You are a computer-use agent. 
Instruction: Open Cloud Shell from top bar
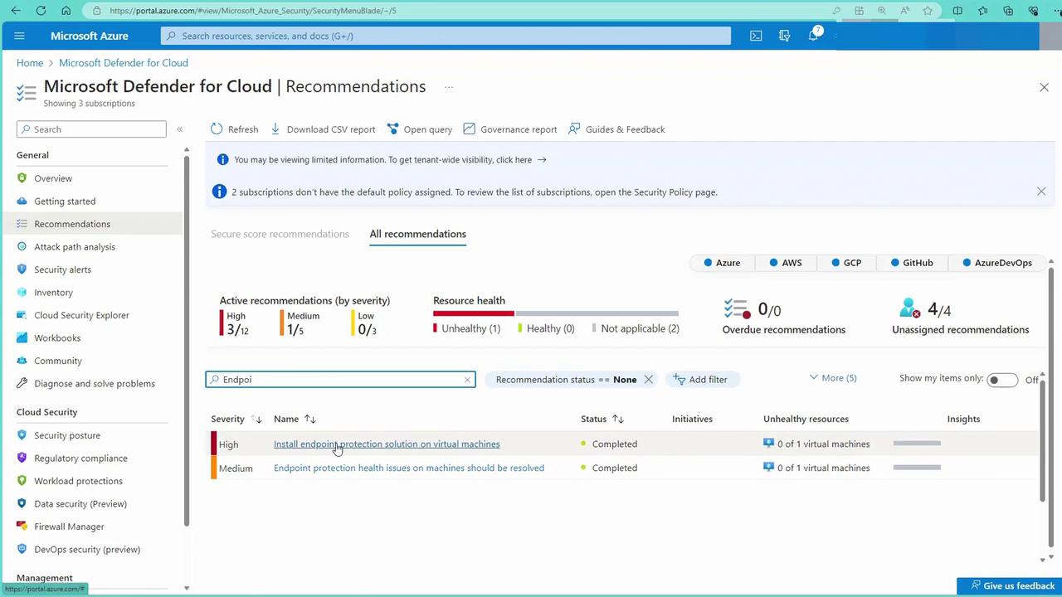tap(756, 36)
